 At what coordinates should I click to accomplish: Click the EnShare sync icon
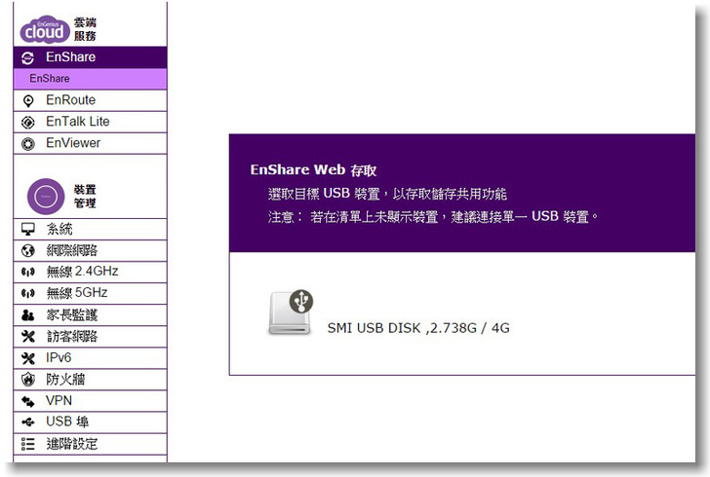(27, 57)
